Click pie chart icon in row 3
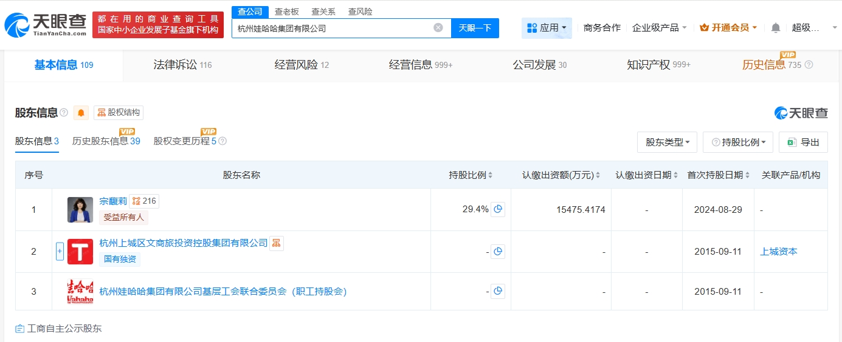The width and height of the screenshot is (842, 342). [498, 292]
